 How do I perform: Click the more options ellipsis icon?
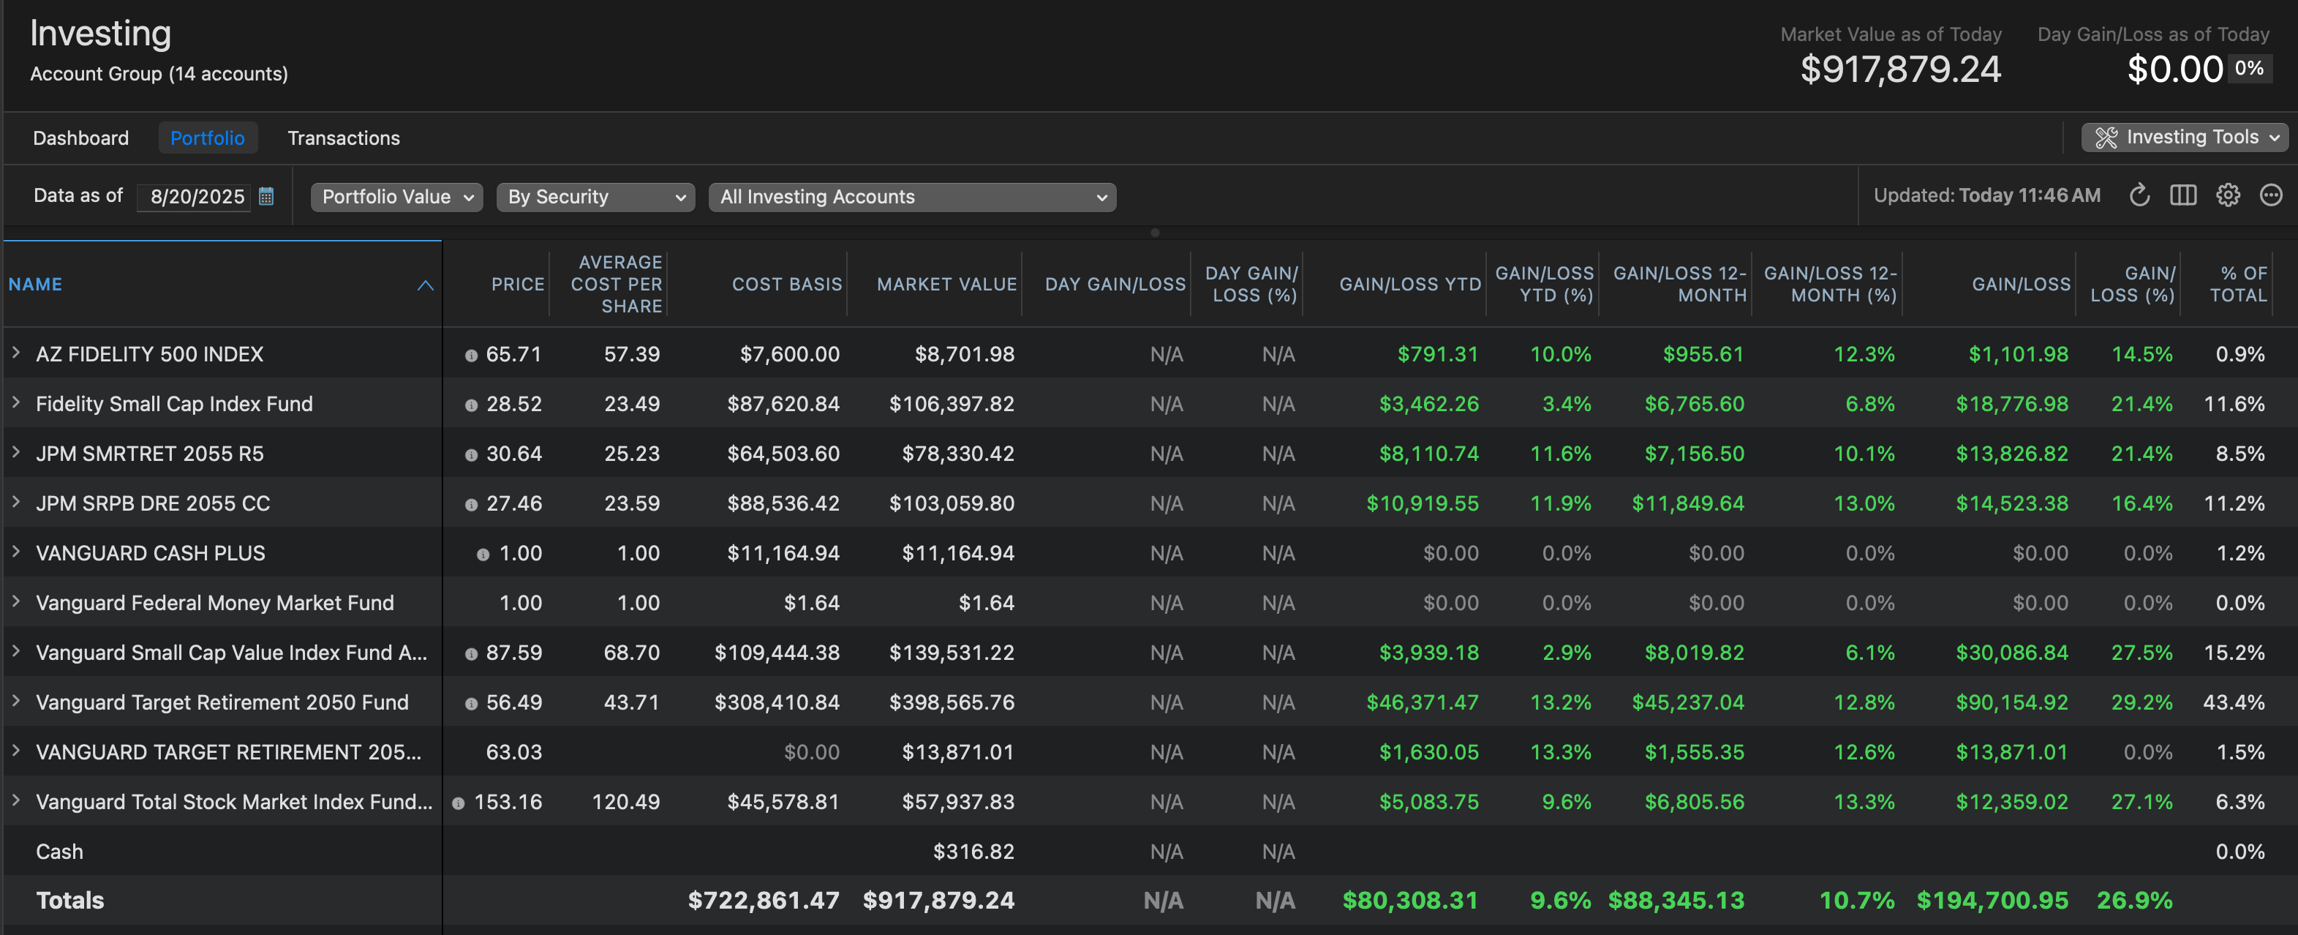[2270, 195]
